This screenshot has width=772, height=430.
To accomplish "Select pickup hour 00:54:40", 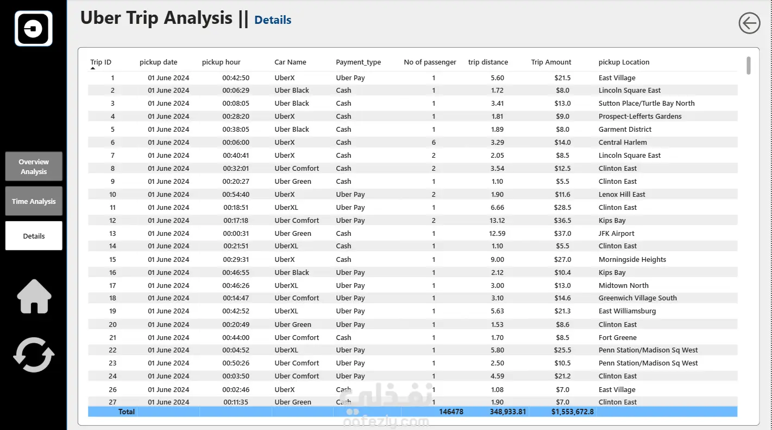I will pos(236,194).
